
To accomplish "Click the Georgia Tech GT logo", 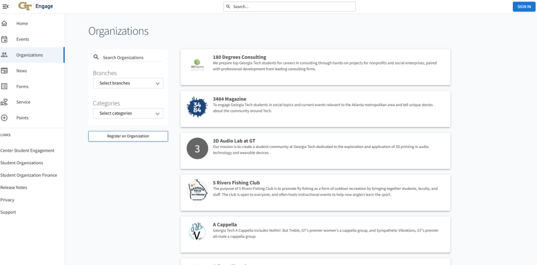I will (x=25, y=6).
